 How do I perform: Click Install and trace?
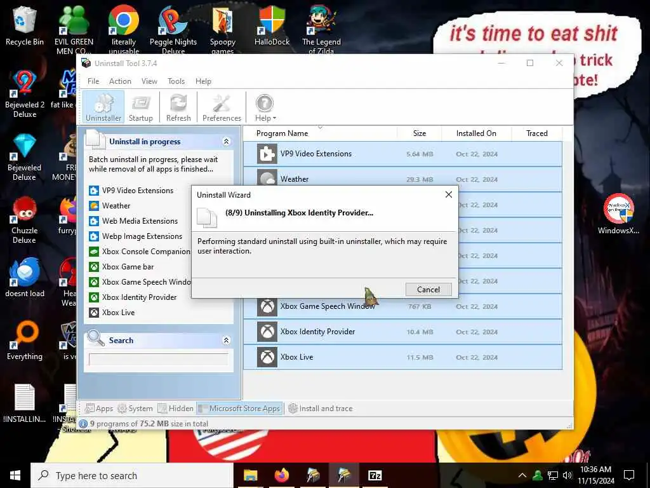(x=321, y=409)
